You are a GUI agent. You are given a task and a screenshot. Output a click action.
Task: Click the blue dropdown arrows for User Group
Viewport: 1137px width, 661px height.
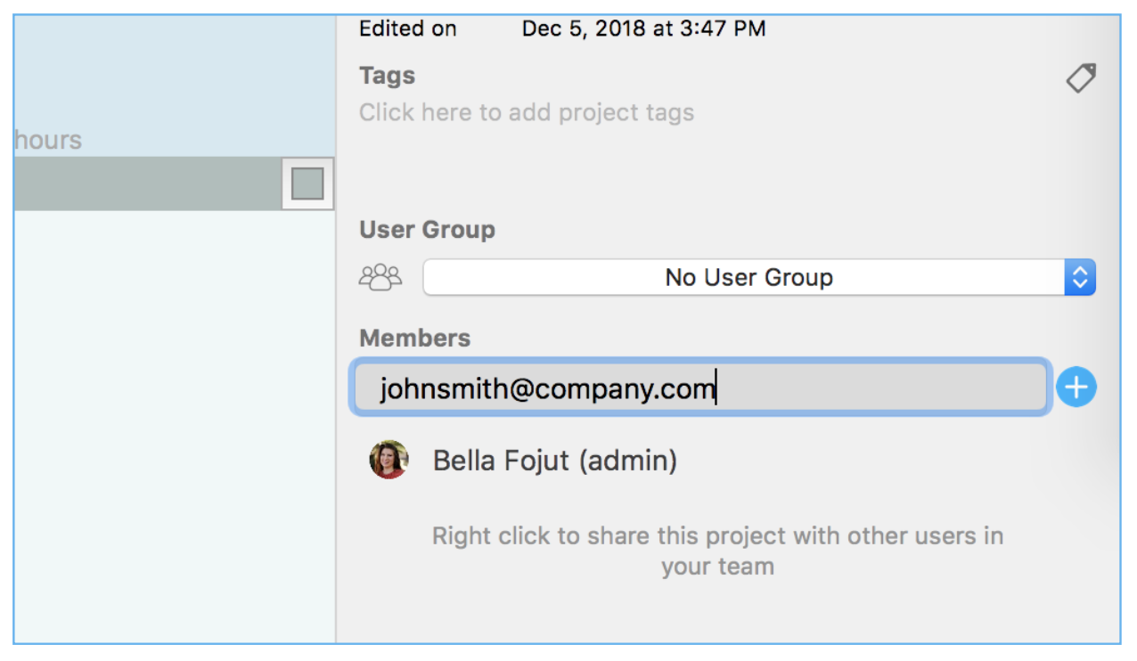[1079, 278]
